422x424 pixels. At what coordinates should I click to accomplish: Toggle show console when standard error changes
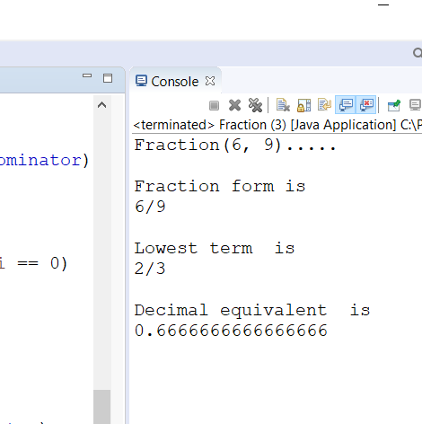366,105
